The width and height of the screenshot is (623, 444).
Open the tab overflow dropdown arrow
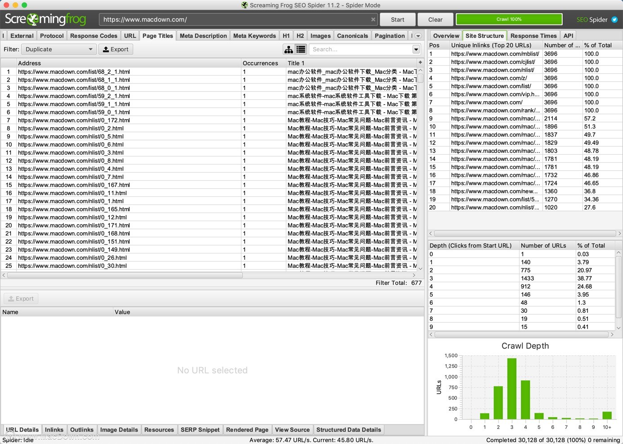coord(418,36)
